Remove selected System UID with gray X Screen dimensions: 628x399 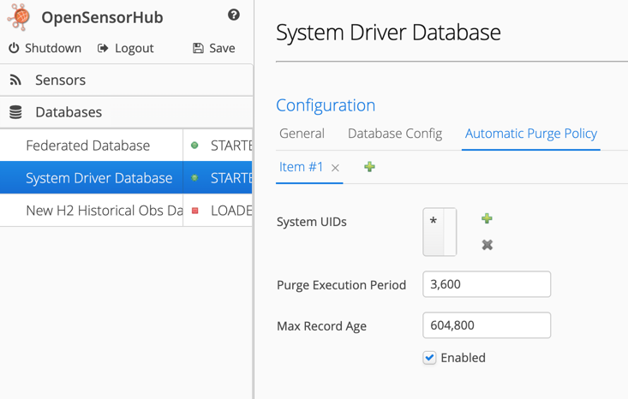tap(487, 245)
